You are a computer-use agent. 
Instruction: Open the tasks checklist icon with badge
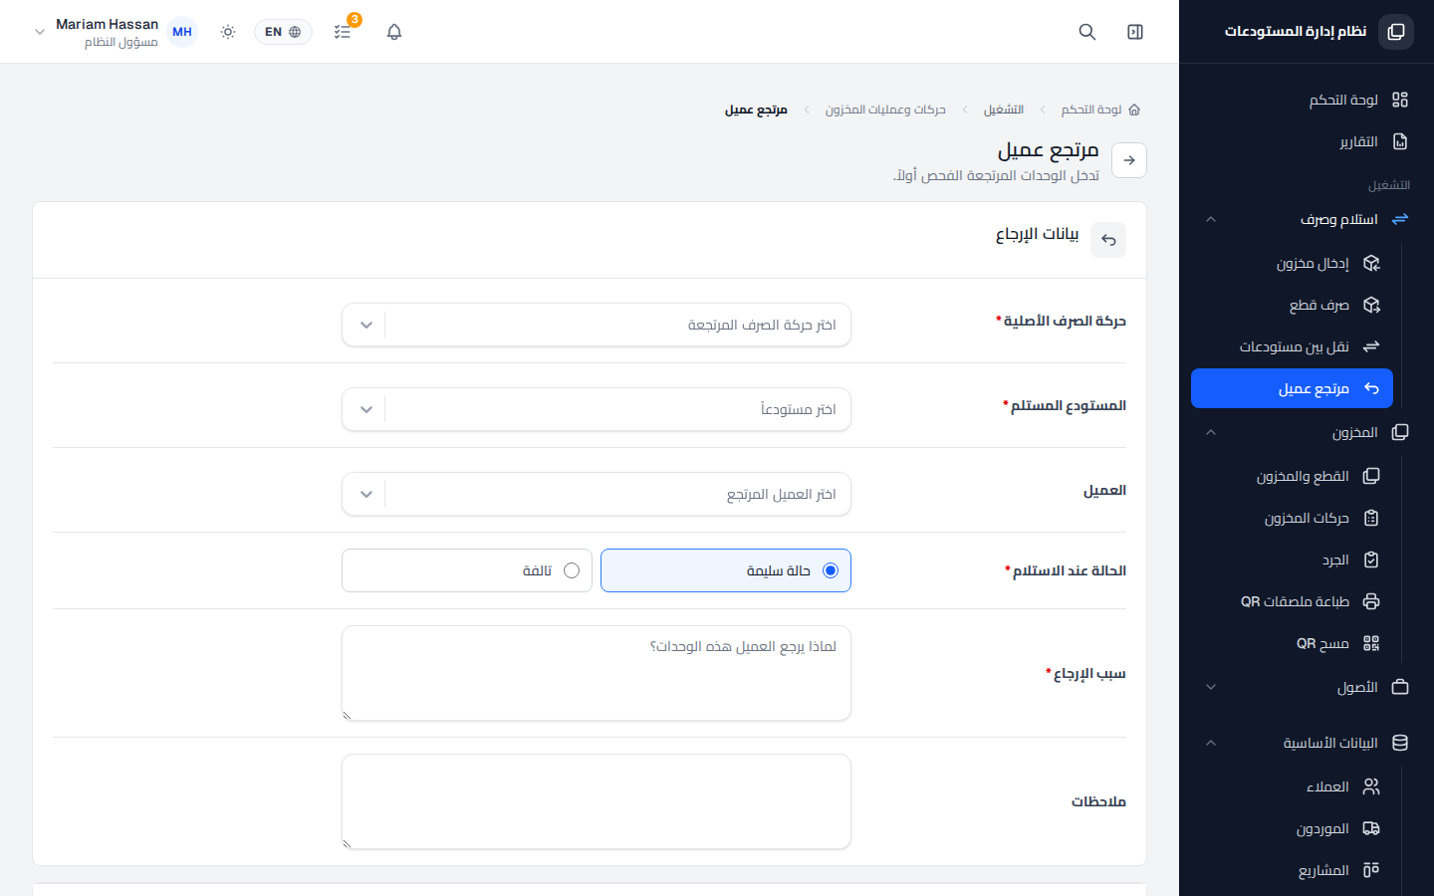[x=343, y=32]
